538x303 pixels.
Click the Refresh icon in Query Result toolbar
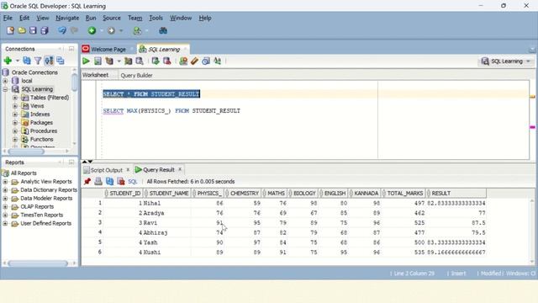pos(110,182)
